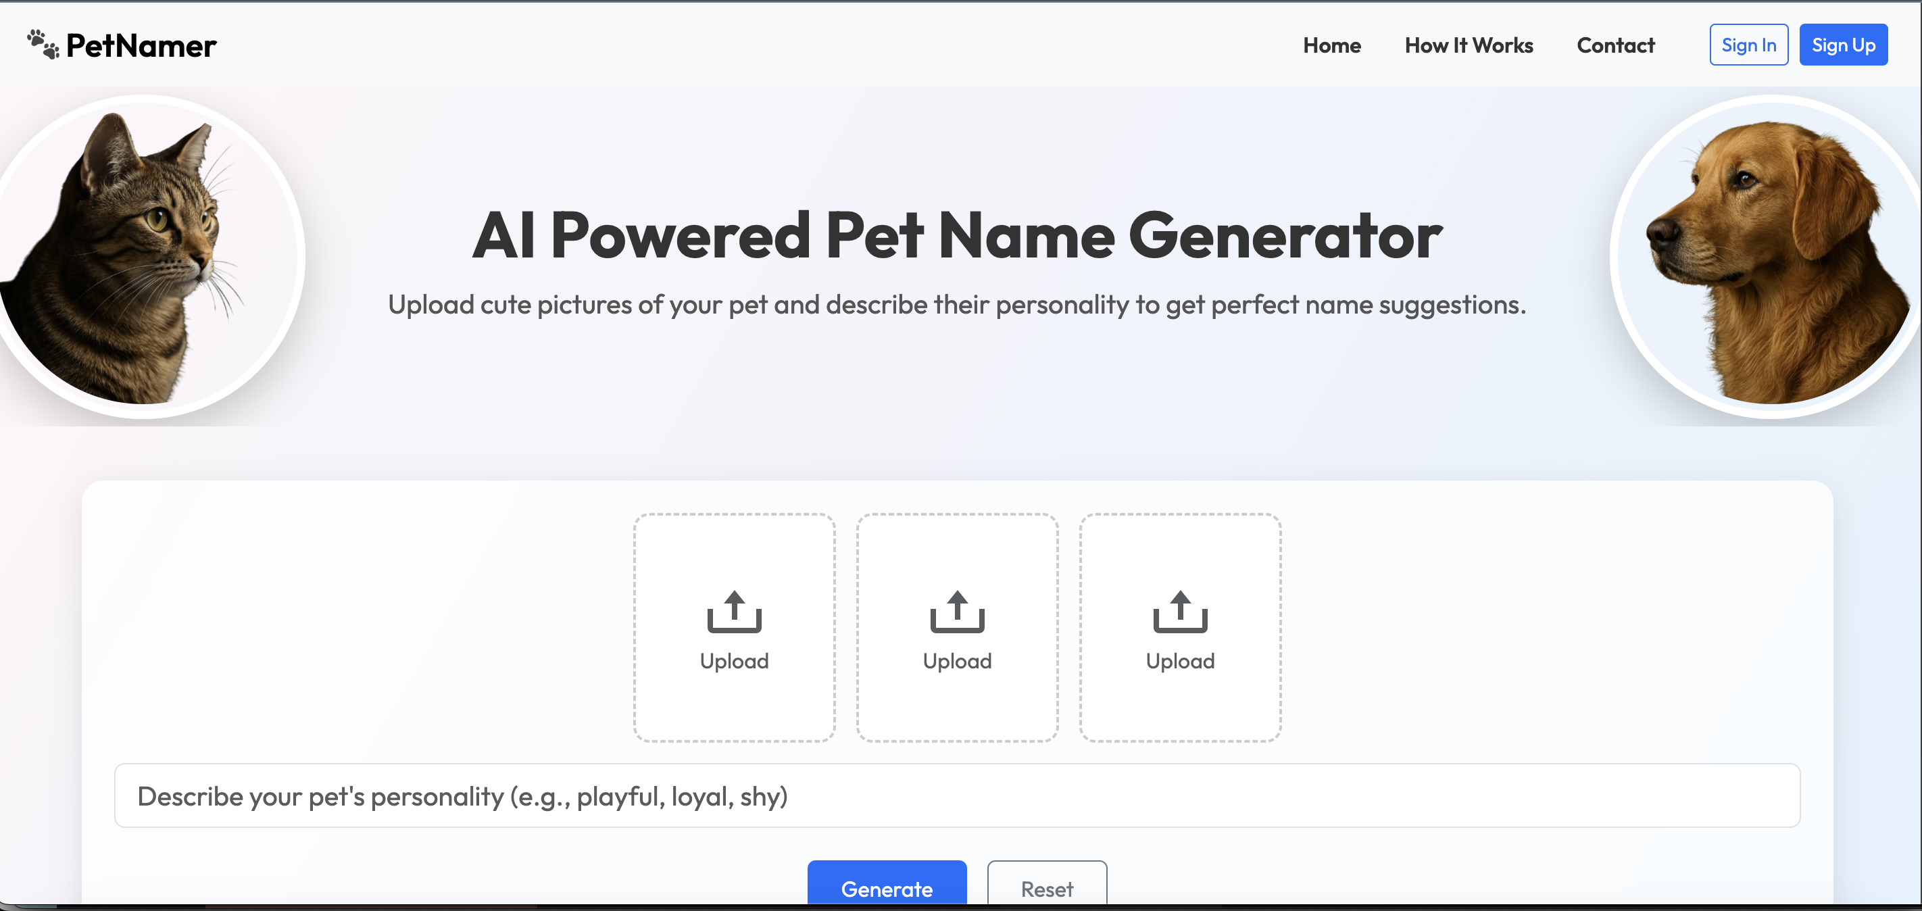Click the middle Upload arrow icon
This screenshot has width=1922, height=911.
point(956,613)
